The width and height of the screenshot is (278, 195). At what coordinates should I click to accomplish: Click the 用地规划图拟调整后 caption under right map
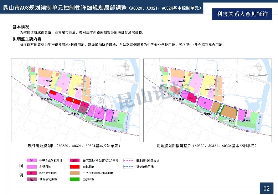click(x=206, y=146)
